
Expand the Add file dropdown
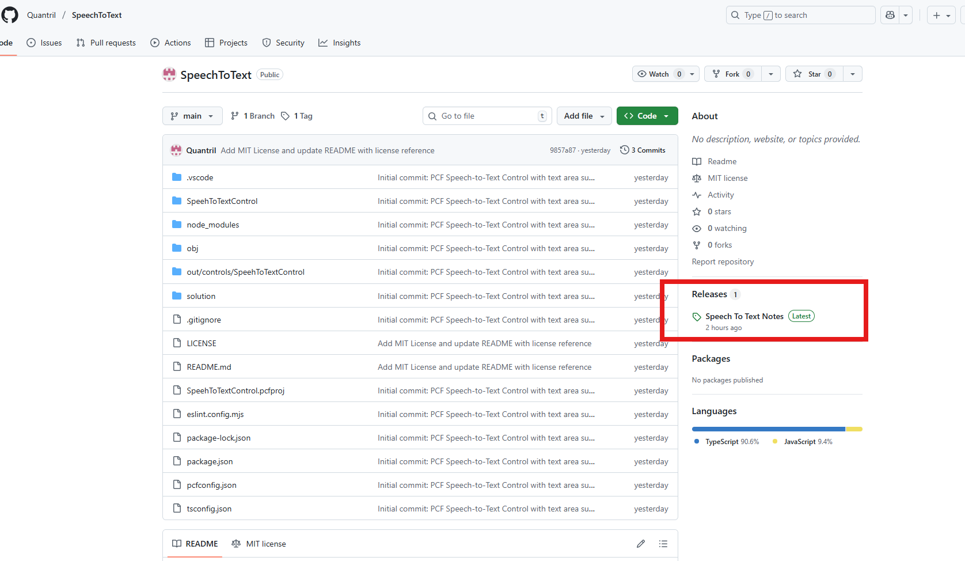tap(584, 116)
